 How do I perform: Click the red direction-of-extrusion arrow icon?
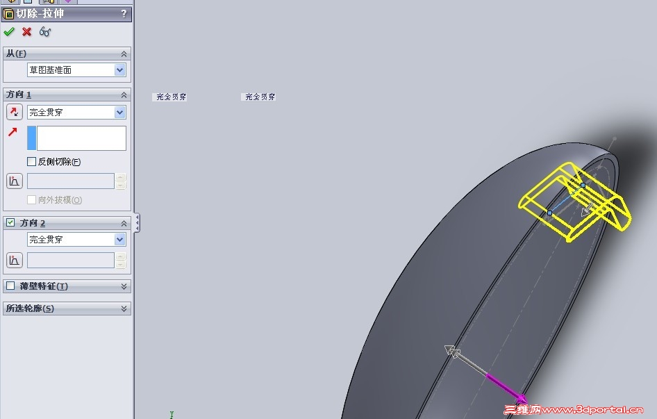click(13, 132)
